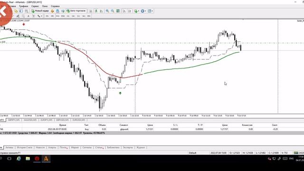Launch MetaEditor via yellow diamond icon
This screenshot has width=304, height=171.
click(52, 11)
